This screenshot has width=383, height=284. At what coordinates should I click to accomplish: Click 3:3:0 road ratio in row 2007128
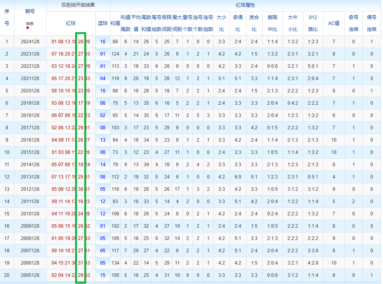tap(313, 251)
